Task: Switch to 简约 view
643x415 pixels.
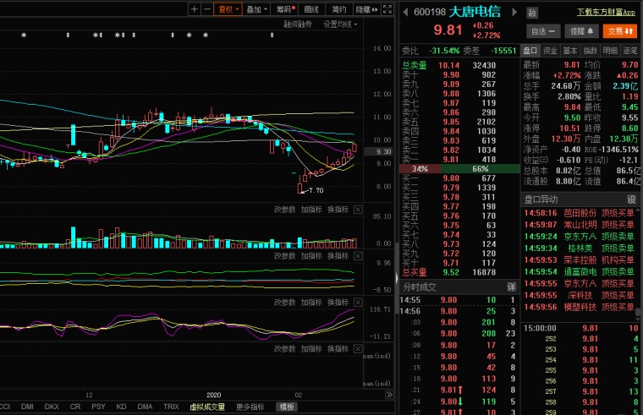Action: pos(339,9)
